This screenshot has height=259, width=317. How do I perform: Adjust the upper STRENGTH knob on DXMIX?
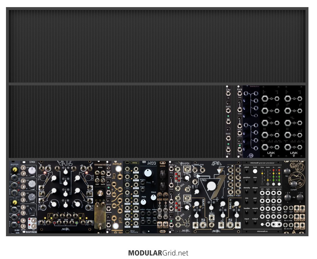[x=187, y=178]
